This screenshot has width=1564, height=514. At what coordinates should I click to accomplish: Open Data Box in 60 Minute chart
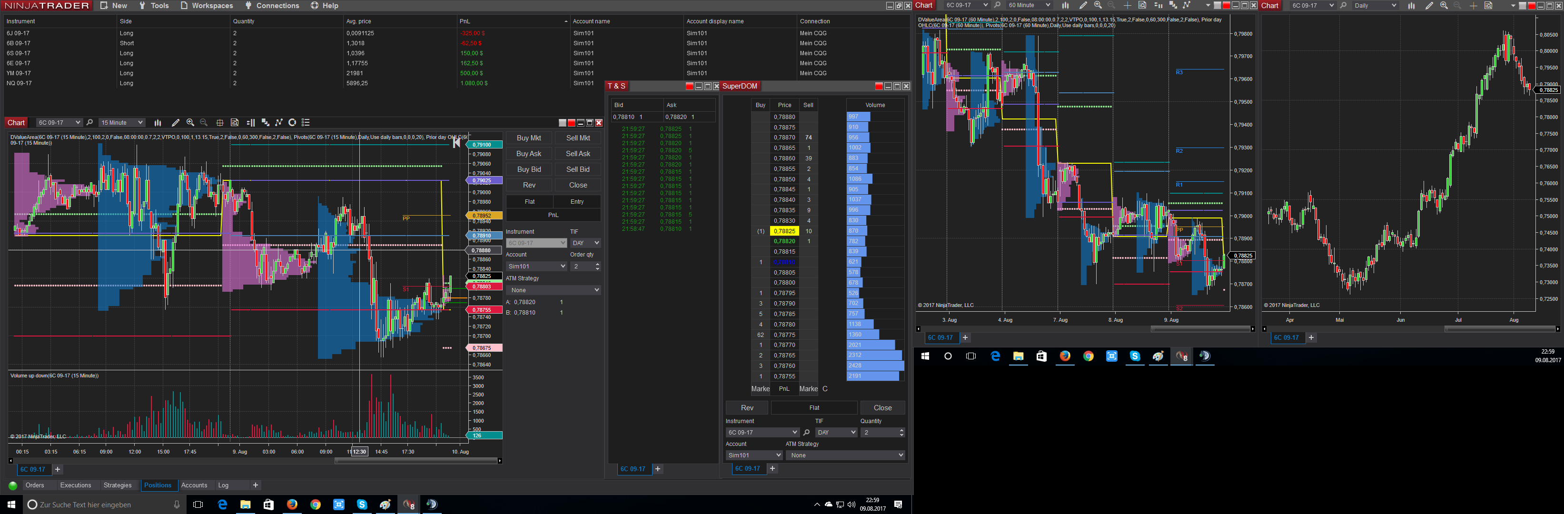coord(1142,5)
